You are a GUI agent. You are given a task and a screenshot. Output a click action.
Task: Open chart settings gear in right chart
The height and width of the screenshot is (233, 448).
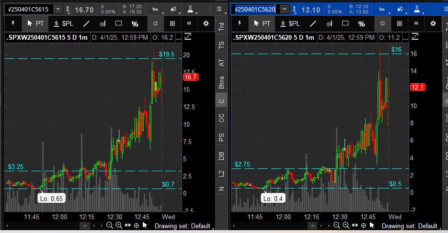pyautogui.click(x=433, y=23)
